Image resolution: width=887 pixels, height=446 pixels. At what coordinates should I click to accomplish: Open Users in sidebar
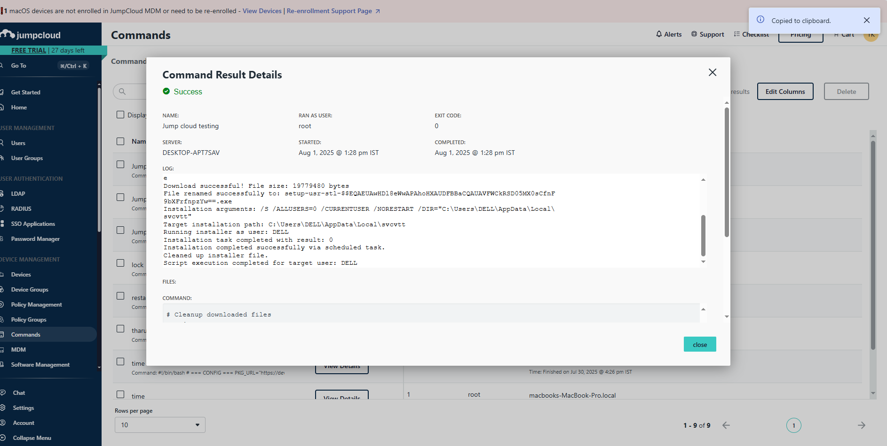click(18, 143)
